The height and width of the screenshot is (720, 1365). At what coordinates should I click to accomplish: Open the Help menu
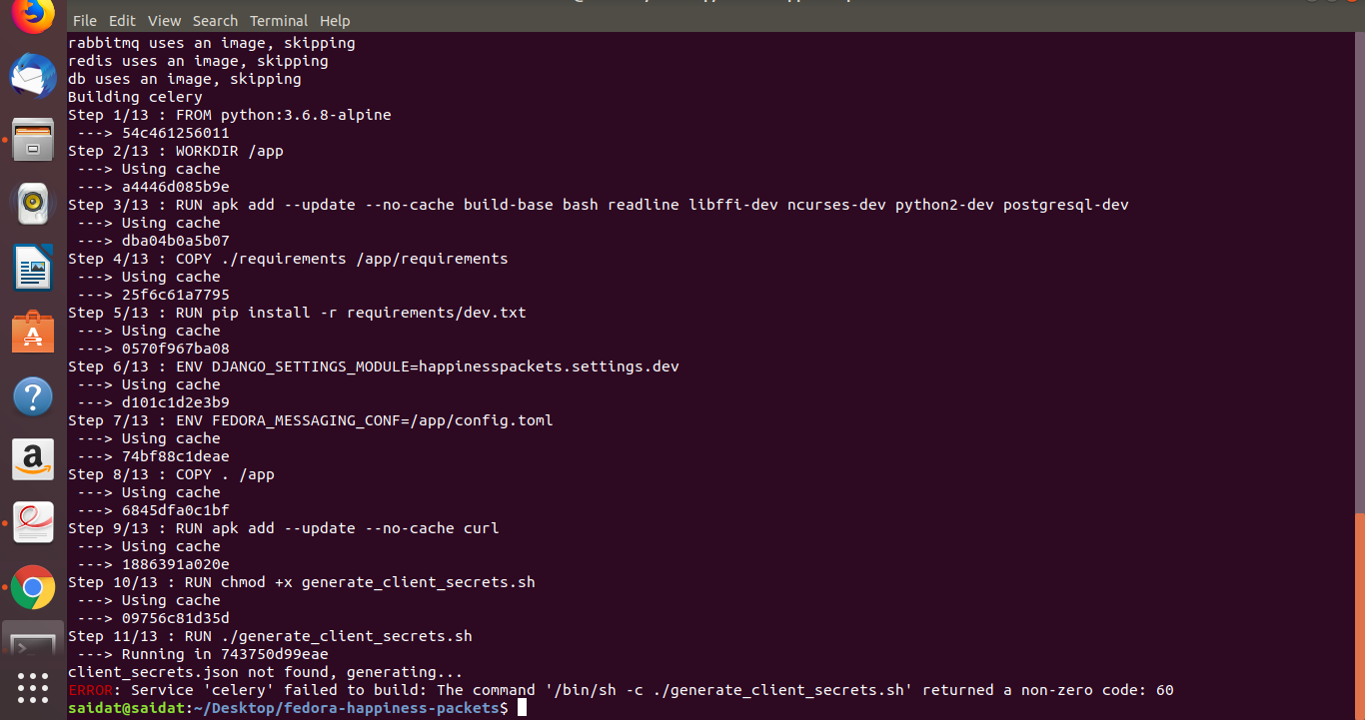point(335,20)
